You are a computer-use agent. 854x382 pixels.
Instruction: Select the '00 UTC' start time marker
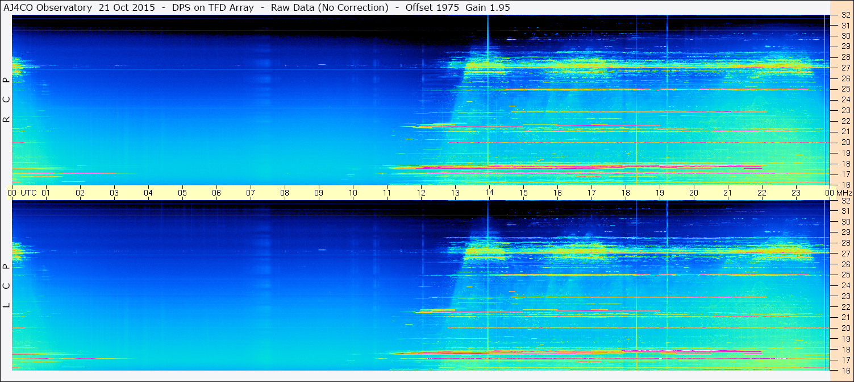[22, 193]
